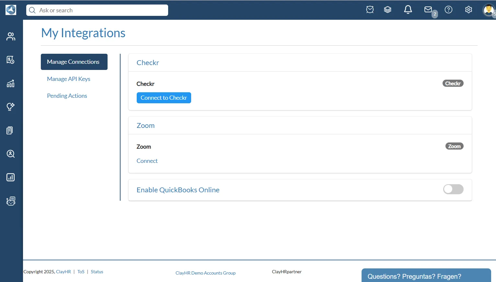
Task: Click the Zoom section heading
Action: [x=145, y=126]
